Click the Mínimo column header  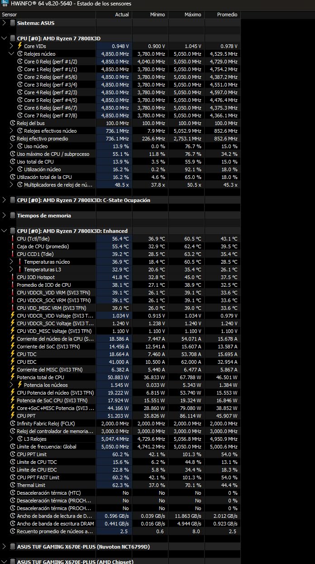point(150,14)
